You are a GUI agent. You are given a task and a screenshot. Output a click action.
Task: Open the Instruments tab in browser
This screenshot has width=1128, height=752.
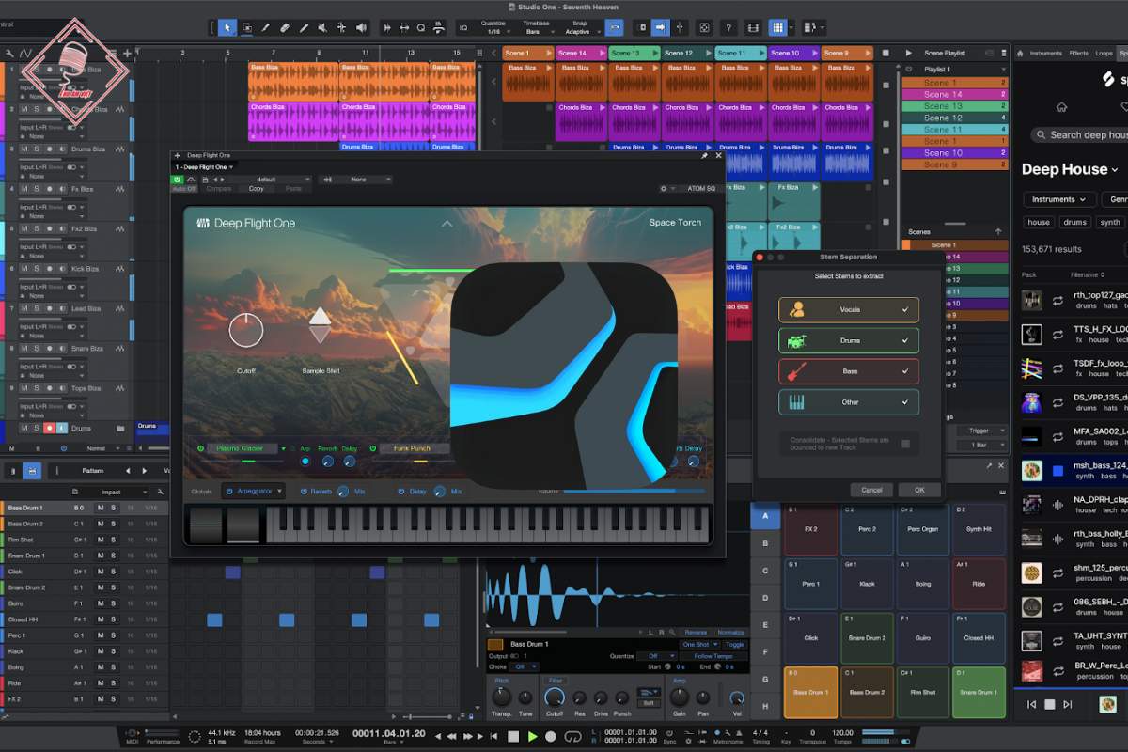coord(1045,54)
